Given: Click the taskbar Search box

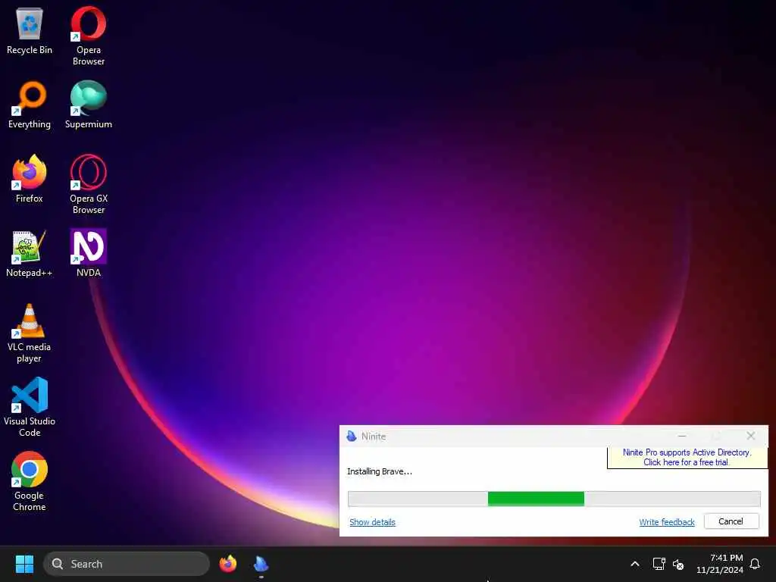Looking at the screenshot, I should pyautogui.click(x=127, y=564).
